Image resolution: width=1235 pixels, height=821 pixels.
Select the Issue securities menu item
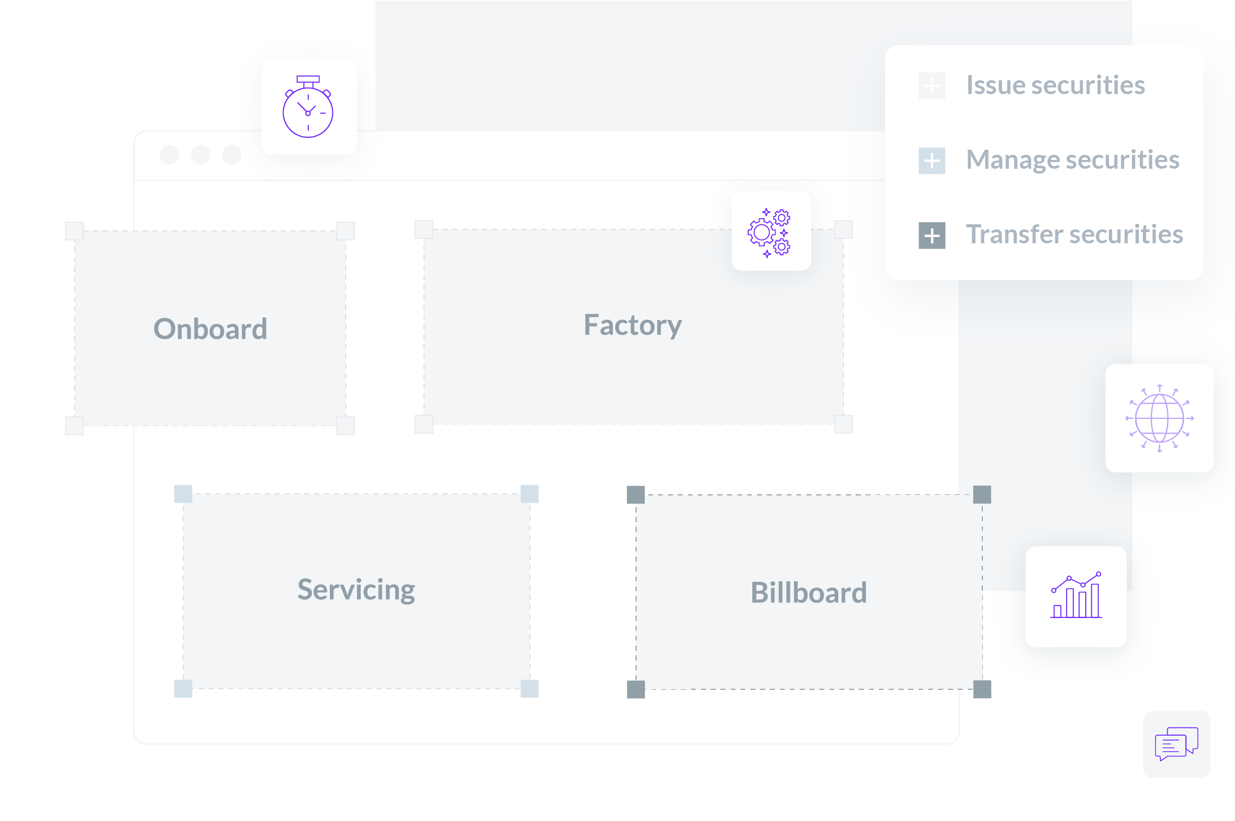tap(1055, 85)
